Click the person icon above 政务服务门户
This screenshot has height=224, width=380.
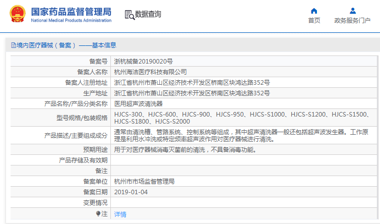[352, 11]
